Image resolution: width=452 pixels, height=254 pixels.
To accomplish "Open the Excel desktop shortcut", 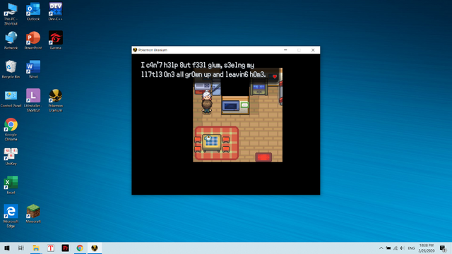I will [x=11, y=185].
